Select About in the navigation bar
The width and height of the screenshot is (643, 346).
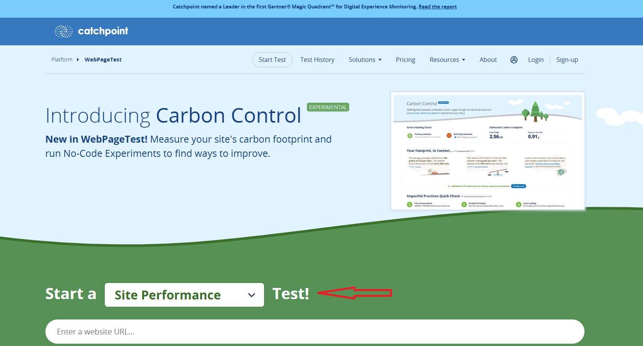point(488,60)
